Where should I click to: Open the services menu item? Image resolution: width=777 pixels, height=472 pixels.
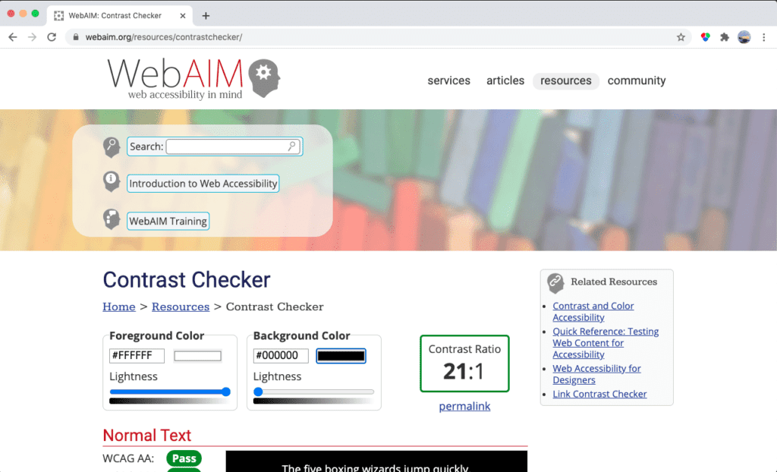coord(449,80)
